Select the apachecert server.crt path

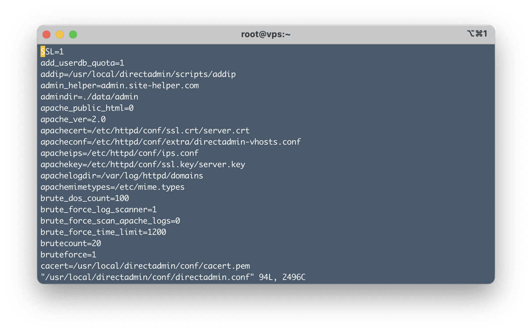pyautogui.click(x=145, y=131)
